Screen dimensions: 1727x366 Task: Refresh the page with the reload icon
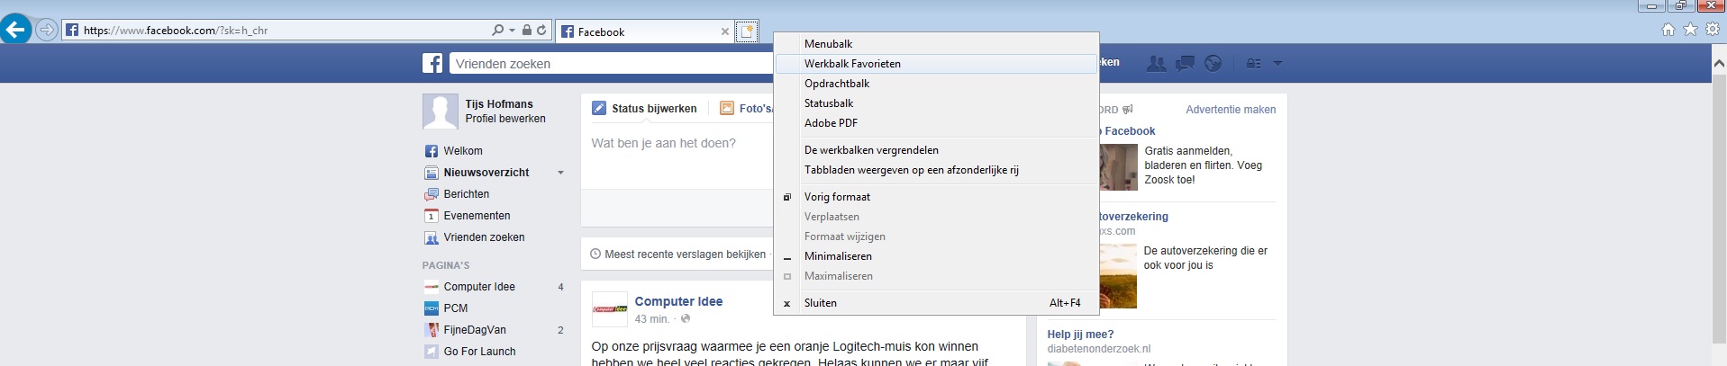[x=541, y=30]
